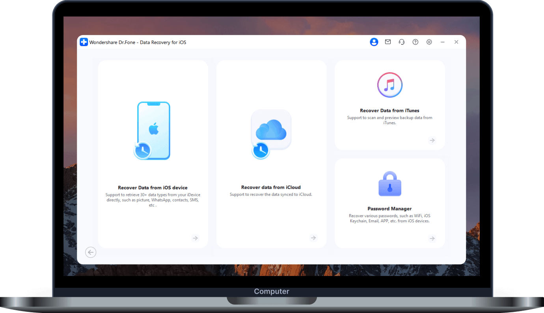Close the Dr.Fone window

[x=456, y=42]
